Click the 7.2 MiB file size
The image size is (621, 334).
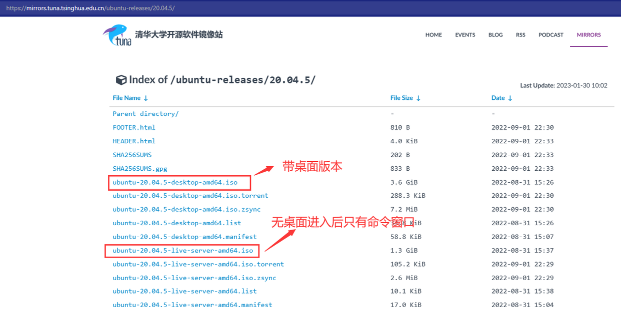pos(404,209)
